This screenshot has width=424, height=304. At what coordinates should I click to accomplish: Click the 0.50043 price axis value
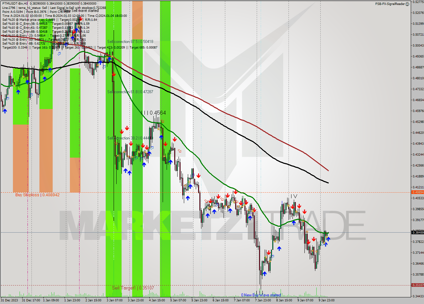click(418, 45)
